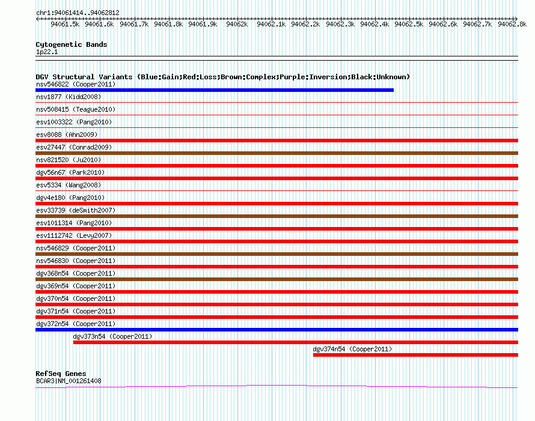Image resolution: width=535 pixels, height=421 pixels.
Task: Click the 94061.8k ruler tick label
Action: click(x=168, y=24)
